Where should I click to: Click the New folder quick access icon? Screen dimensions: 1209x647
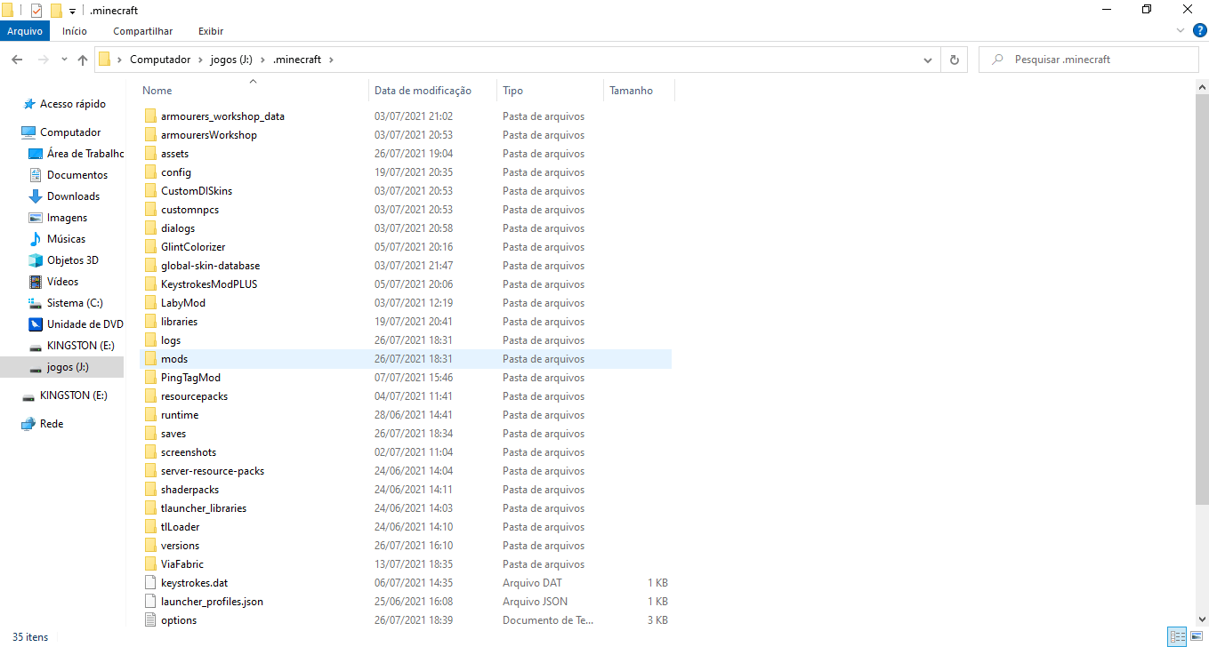tap(56, 11)
